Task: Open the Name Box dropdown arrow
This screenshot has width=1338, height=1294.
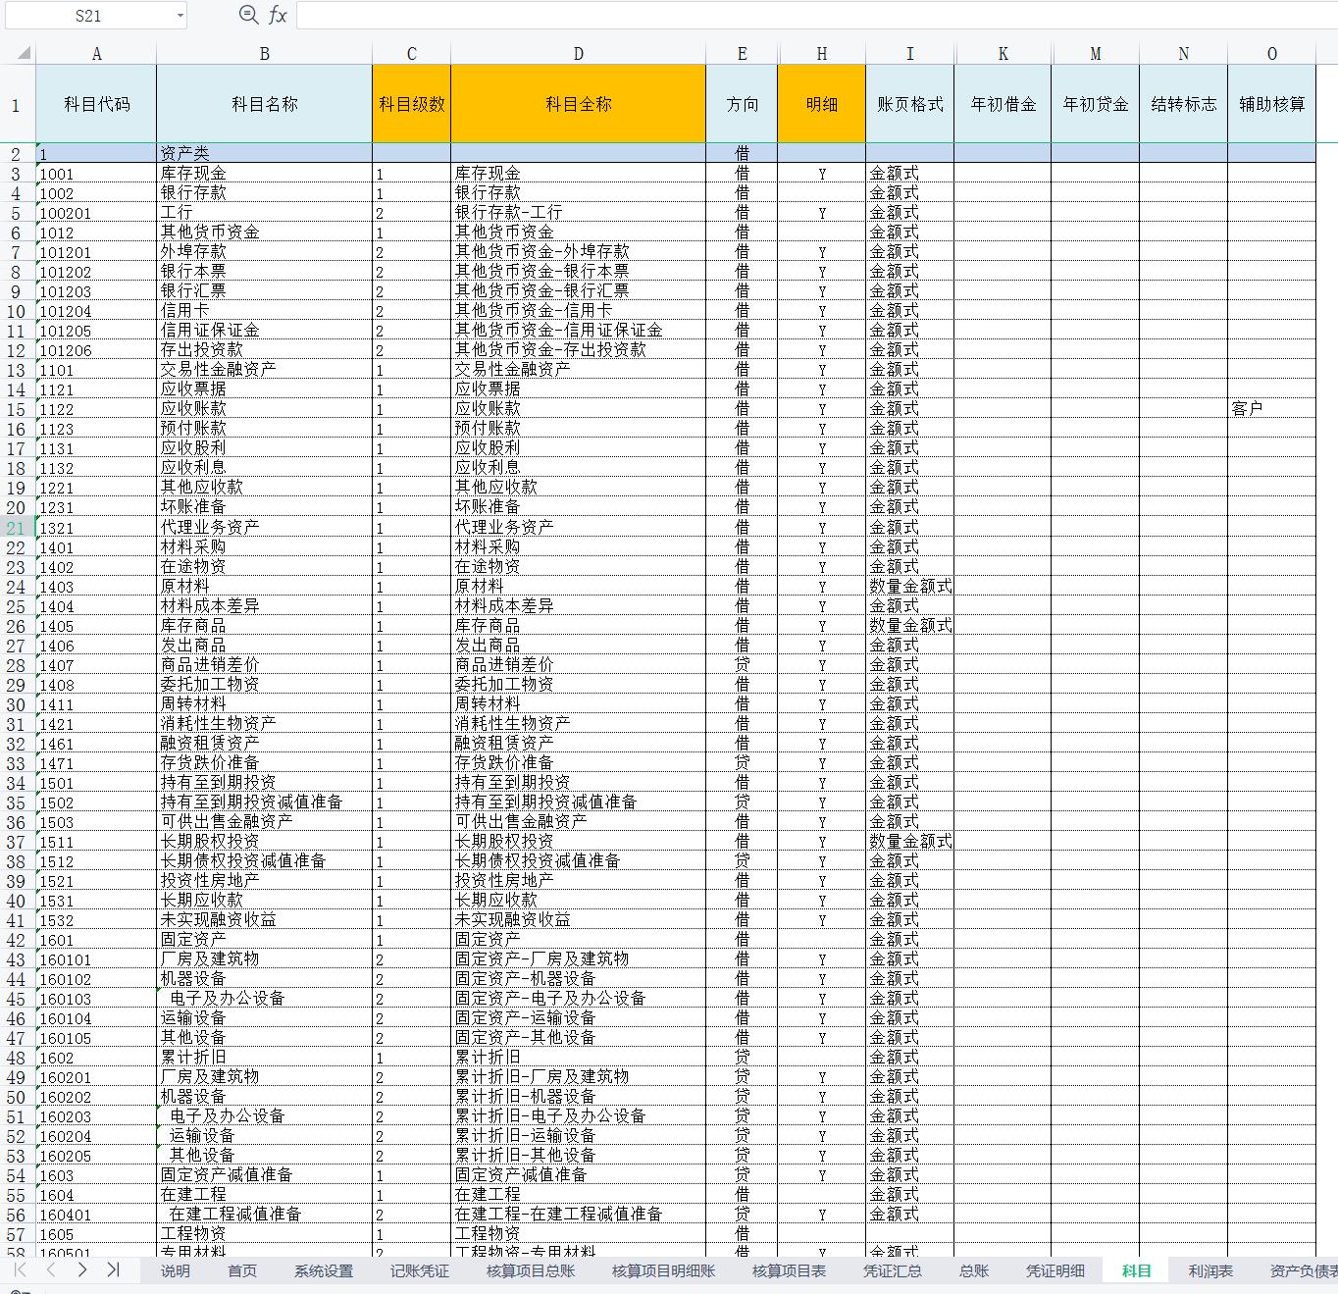Action: pos(180,16)
